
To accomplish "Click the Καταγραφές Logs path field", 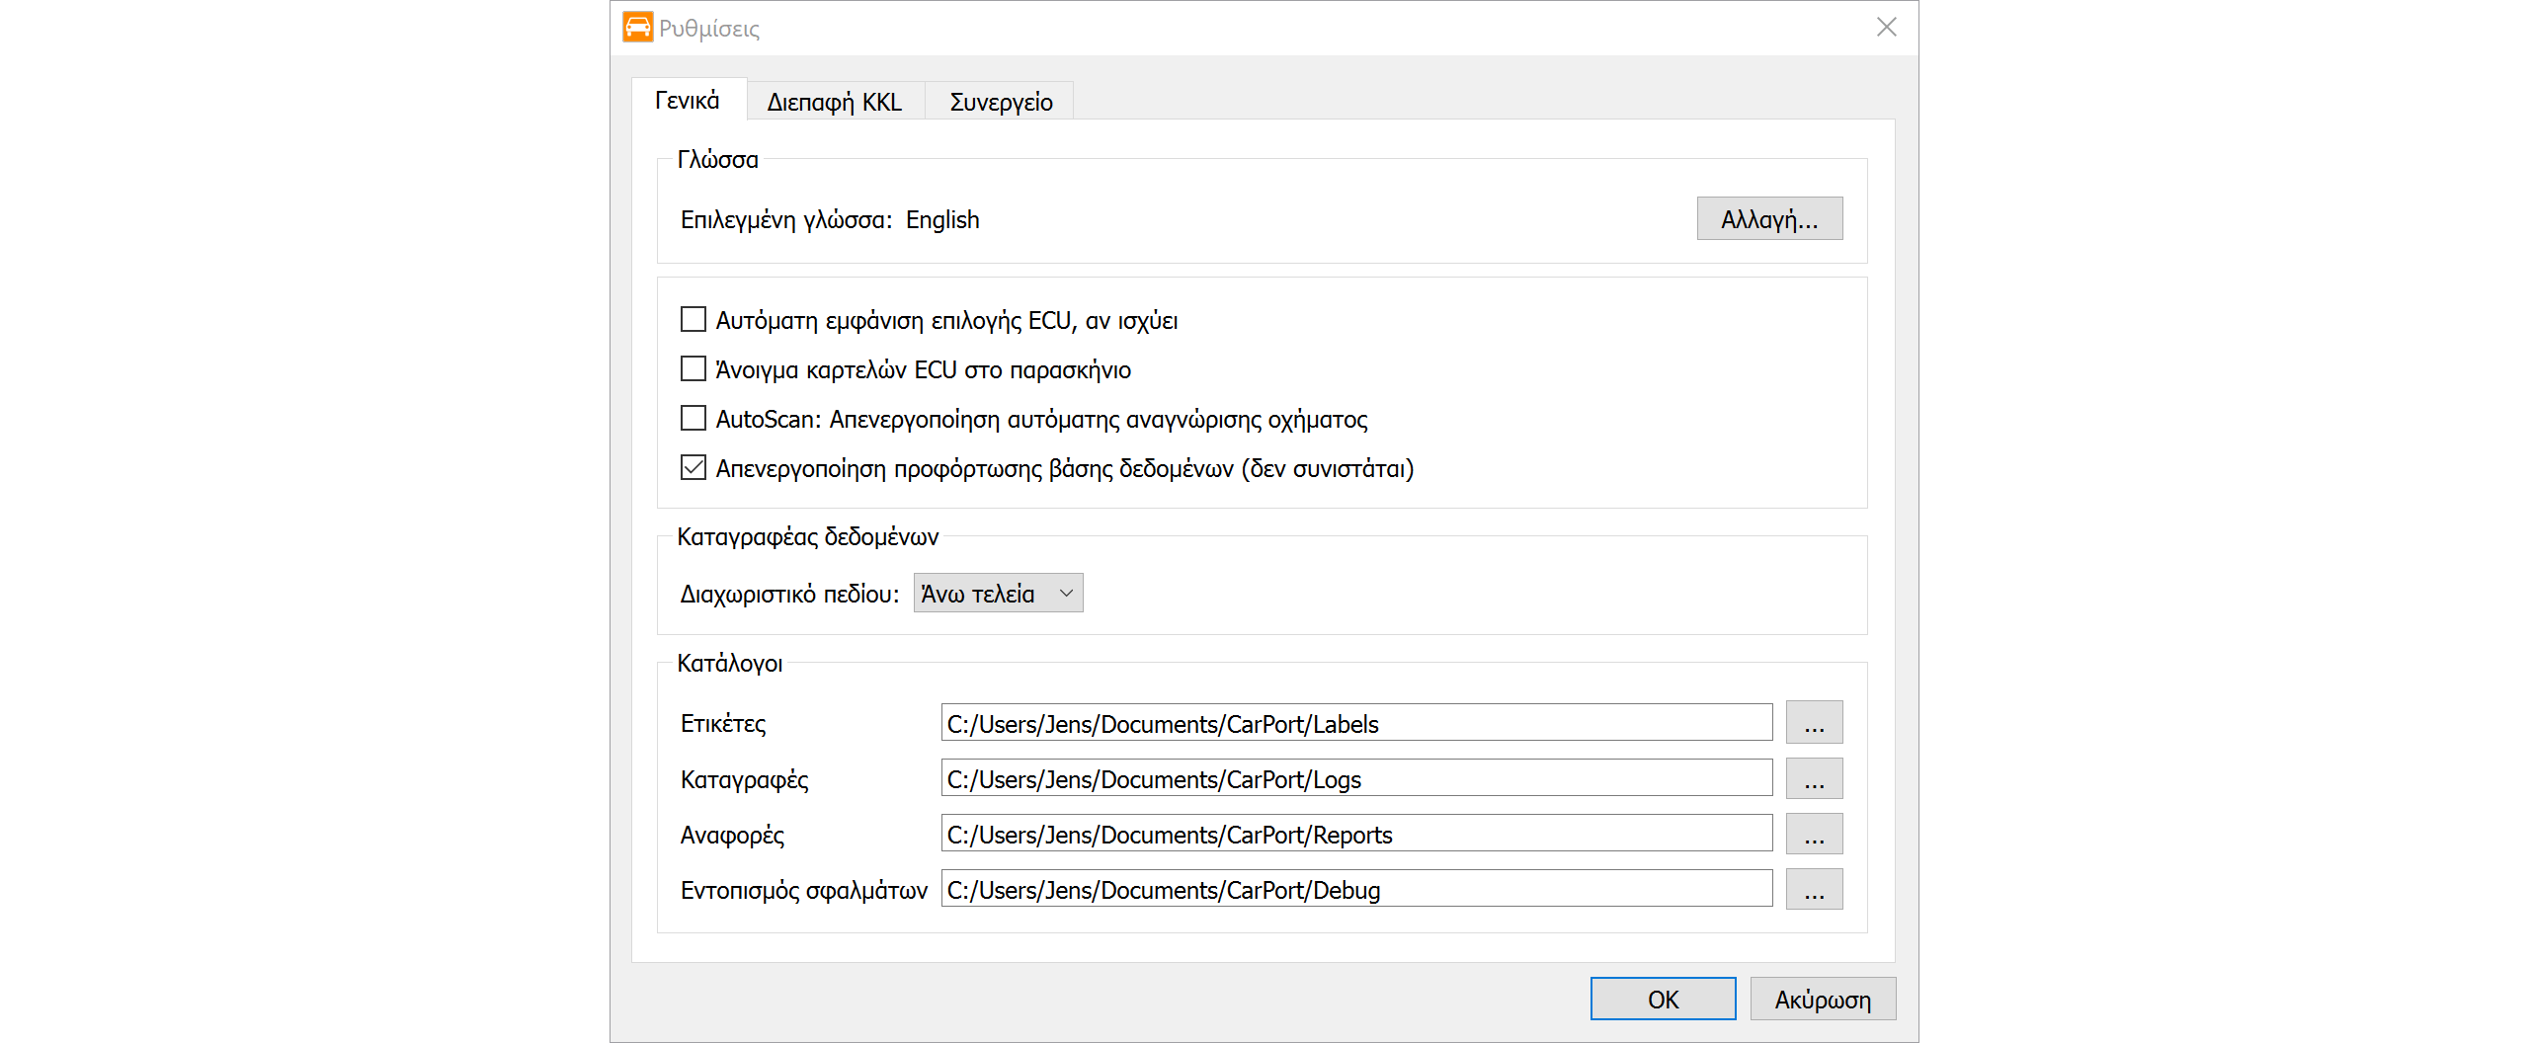I will (1355, 778).
